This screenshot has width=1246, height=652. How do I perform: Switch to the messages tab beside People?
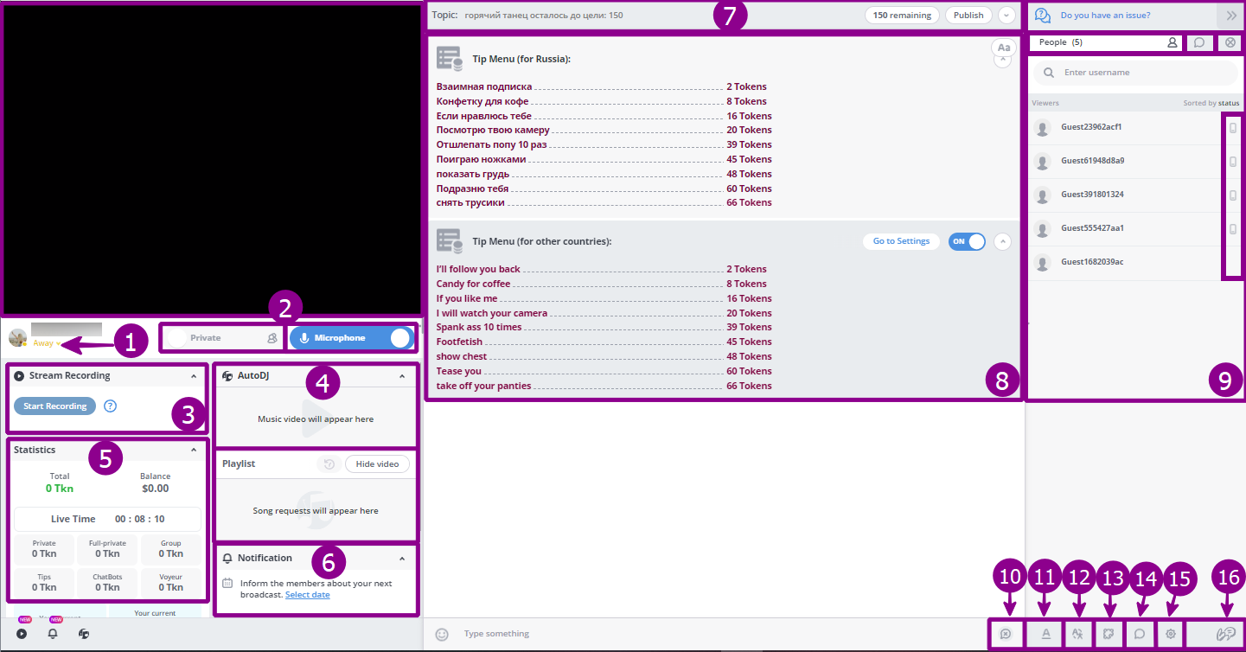tap(1199, 42)
